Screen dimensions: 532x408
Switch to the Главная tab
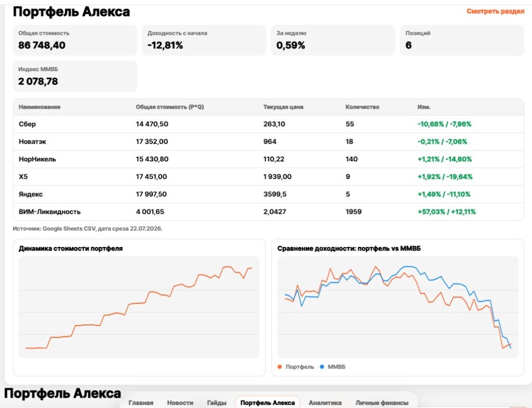point(141,403)
